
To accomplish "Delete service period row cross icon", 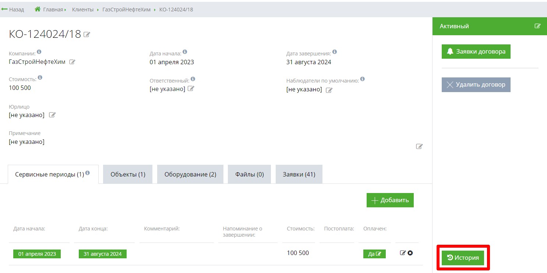I will (410, 253).
